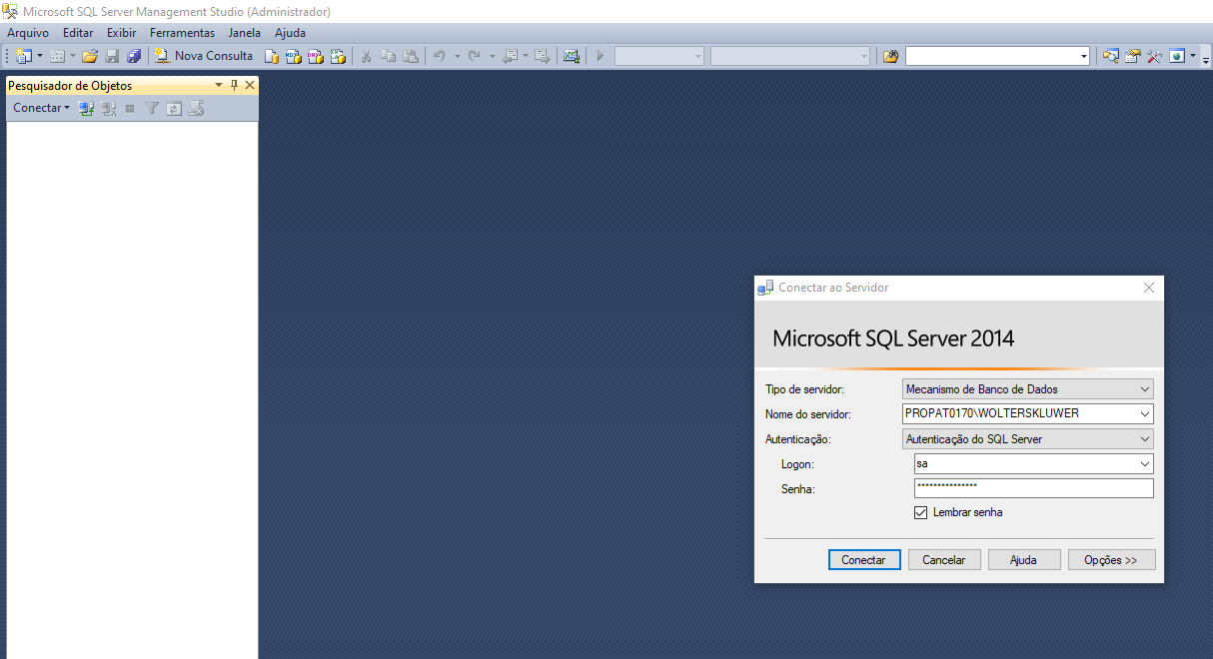Screen dimensions: 1213x659
Task: Click the Database Engine Query icon
Action: (271, 56)
